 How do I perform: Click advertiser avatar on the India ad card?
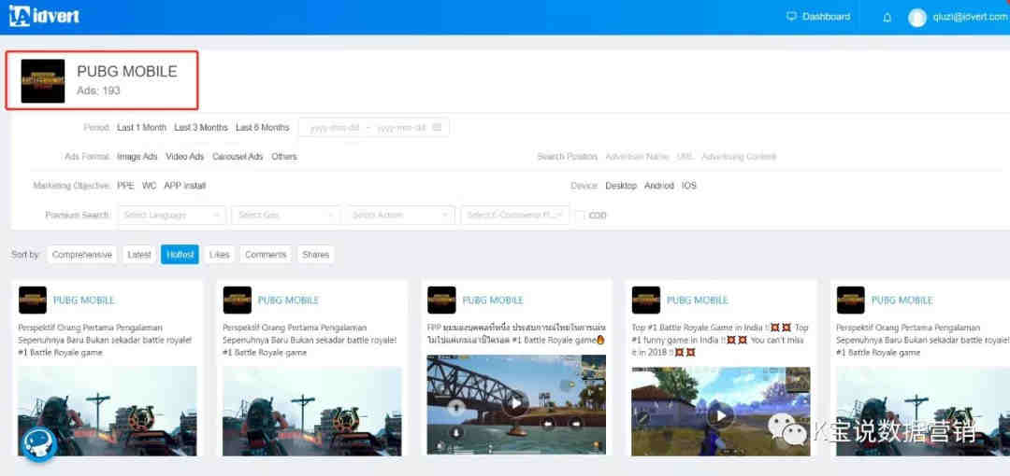tap(646, 301)
